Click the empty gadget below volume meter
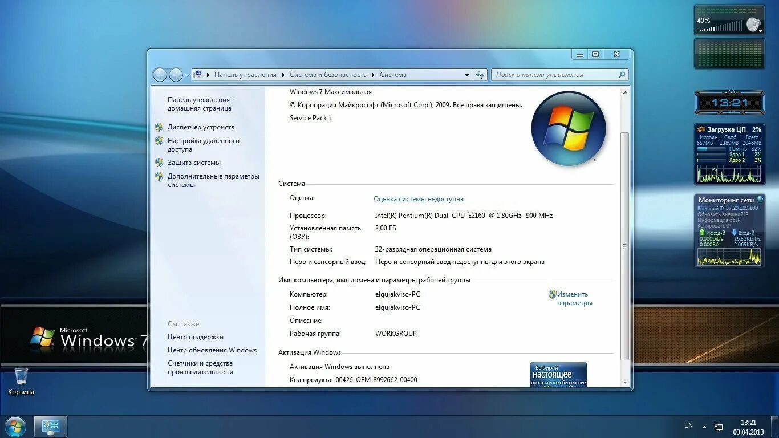The height and width of the screenshot is (438, 779). click(x=729, y=54)
